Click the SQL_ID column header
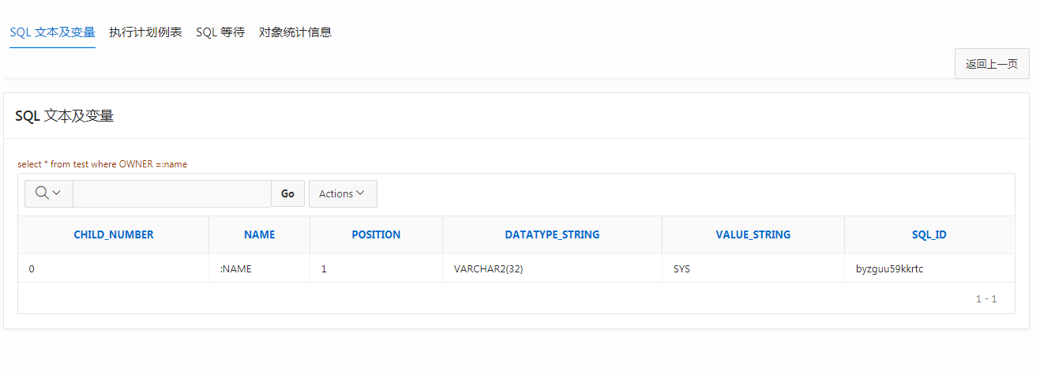 (x=929, y=234)
